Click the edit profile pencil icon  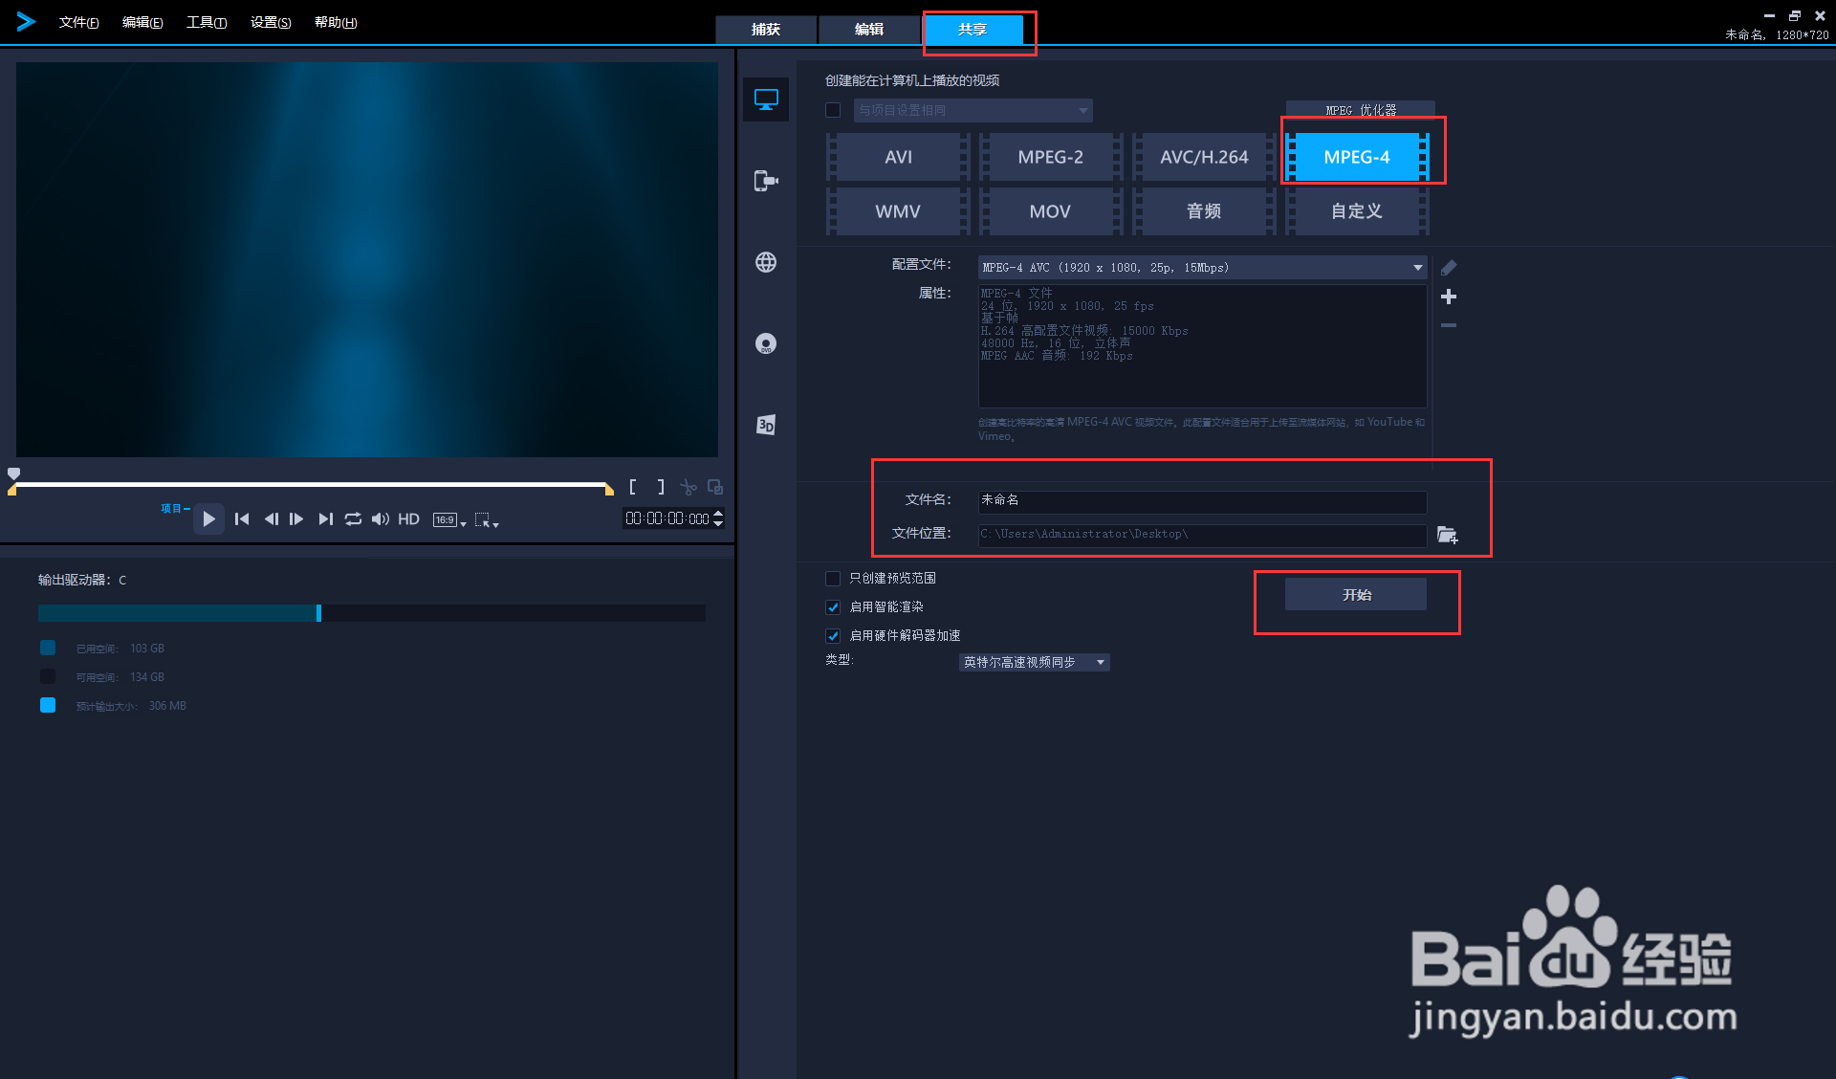[x=1449, y=268]
